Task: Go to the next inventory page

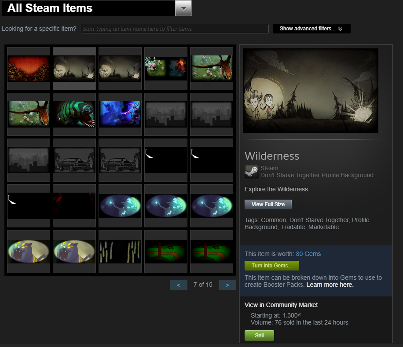Action: click(227, 285)
